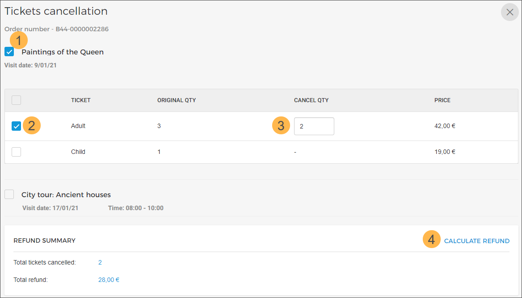This screenshot has width=522, height=298.
Task: Click the TICKET column header
Action: coord(81,100)
